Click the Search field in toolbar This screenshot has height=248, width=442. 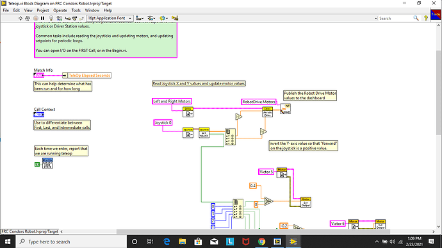[x=395, y=18]
